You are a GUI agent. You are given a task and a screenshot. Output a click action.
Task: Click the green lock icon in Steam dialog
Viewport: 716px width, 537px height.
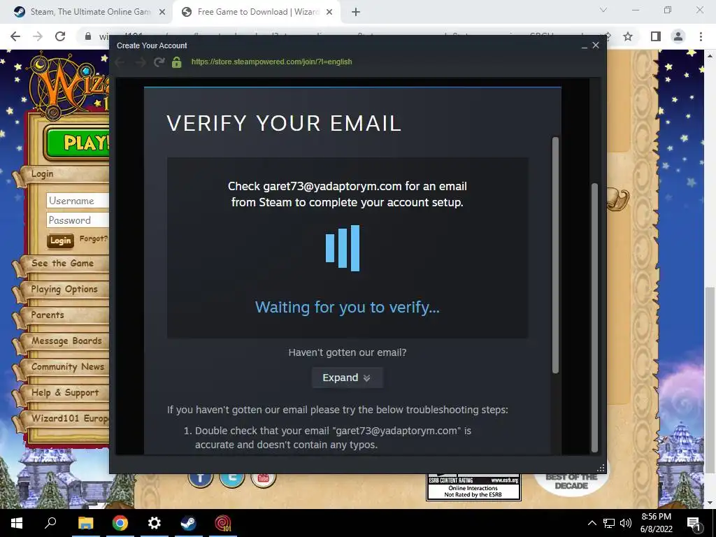point(177,62)
